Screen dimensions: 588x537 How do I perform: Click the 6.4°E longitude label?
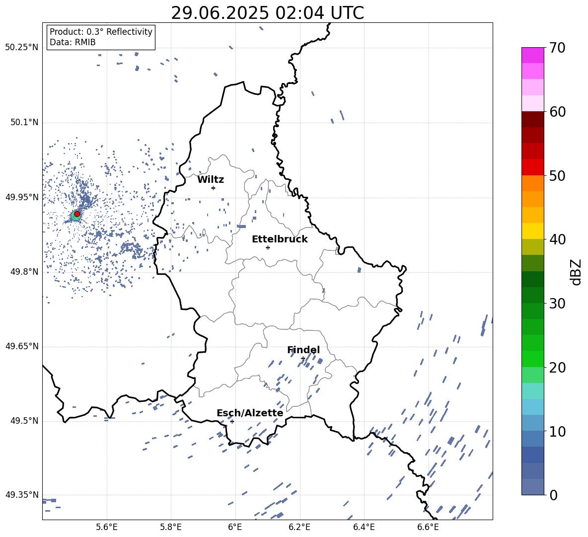[x=364, y=527]
